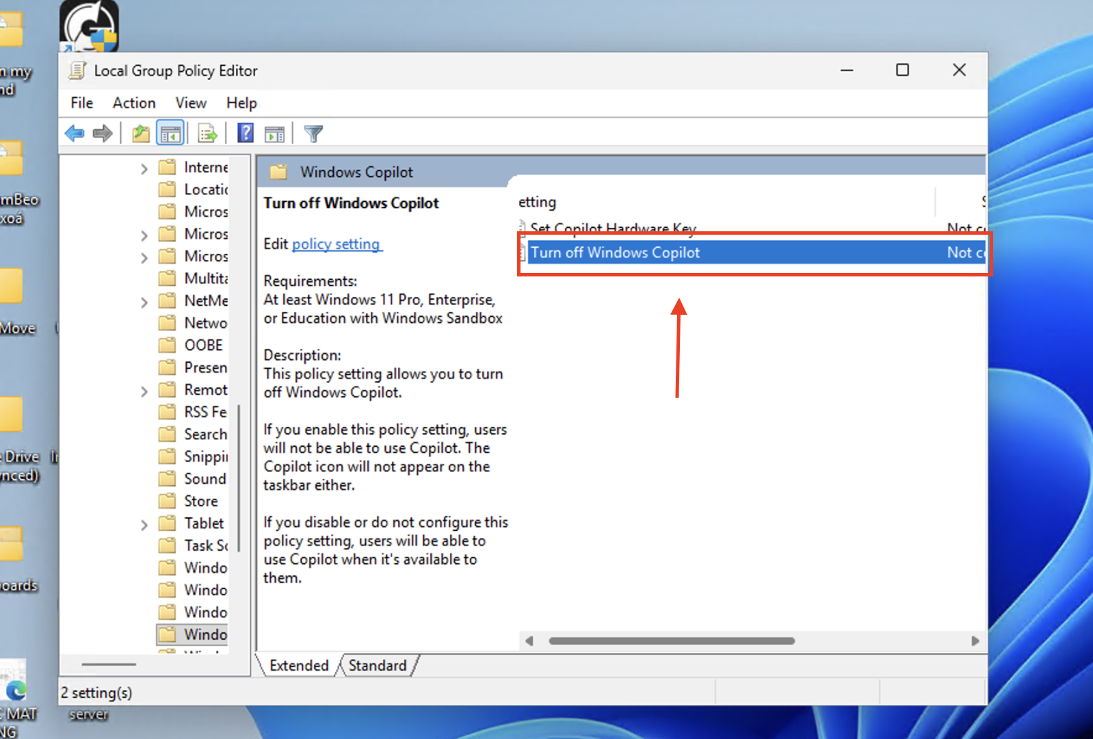Expand the Tablet folder tree node

coord(144,525)
